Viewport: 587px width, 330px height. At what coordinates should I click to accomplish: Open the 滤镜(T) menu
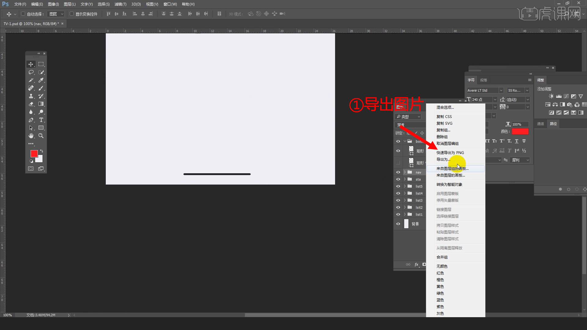120,4
